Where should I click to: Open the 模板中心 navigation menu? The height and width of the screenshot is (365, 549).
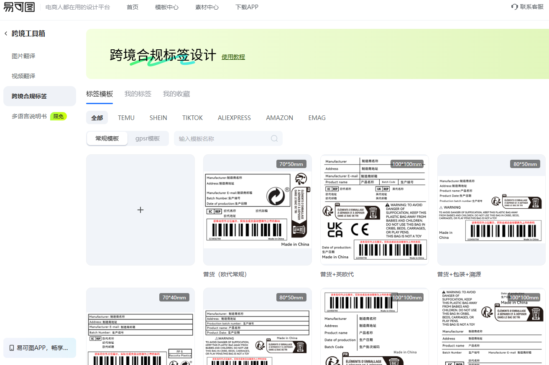pyautogui.click(x=166, y=7)
